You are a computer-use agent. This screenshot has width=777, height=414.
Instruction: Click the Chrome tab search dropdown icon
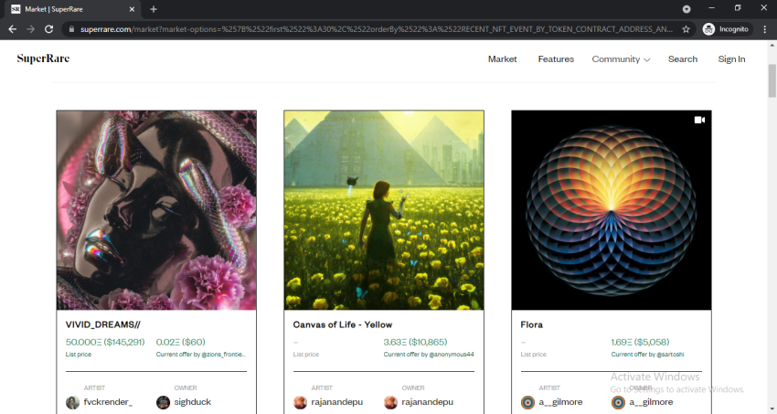687,9
